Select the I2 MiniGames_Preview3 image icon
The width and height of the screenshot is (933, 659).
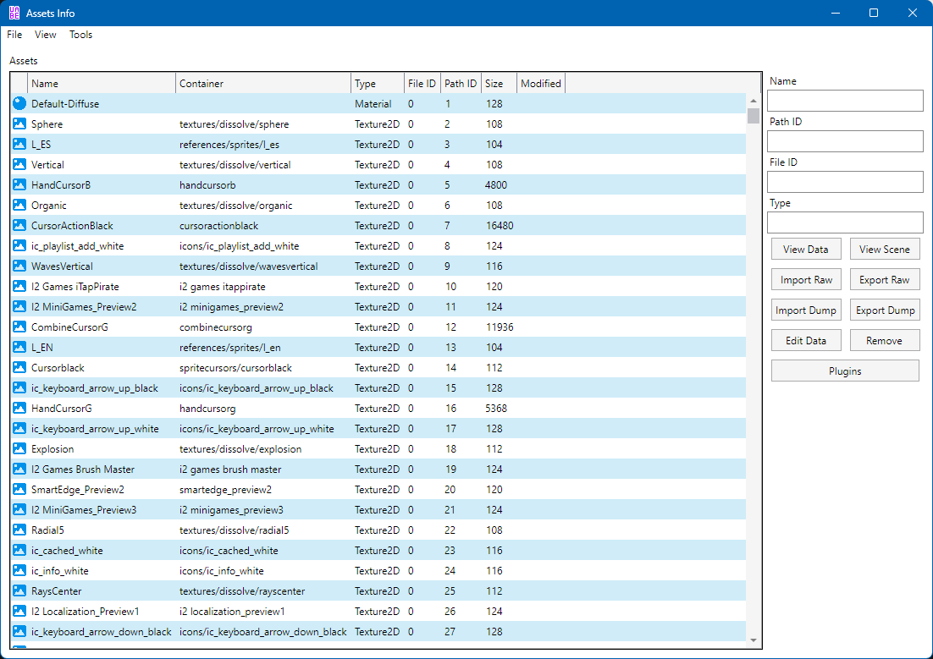[x=19, y=510]
